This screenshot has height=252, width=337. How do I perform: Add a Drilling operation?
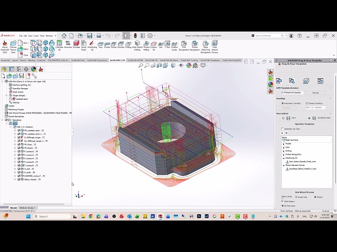(128, 45)
